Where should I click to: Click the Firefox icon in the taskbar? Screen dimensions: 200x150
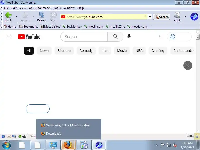(68, 145)
